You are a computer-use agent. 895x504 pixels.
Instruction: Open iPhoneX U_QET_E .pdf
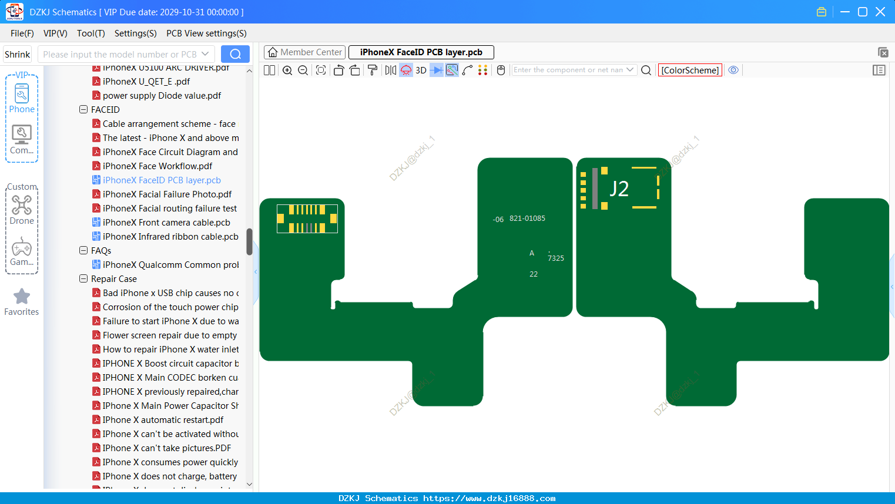(146, 82)
